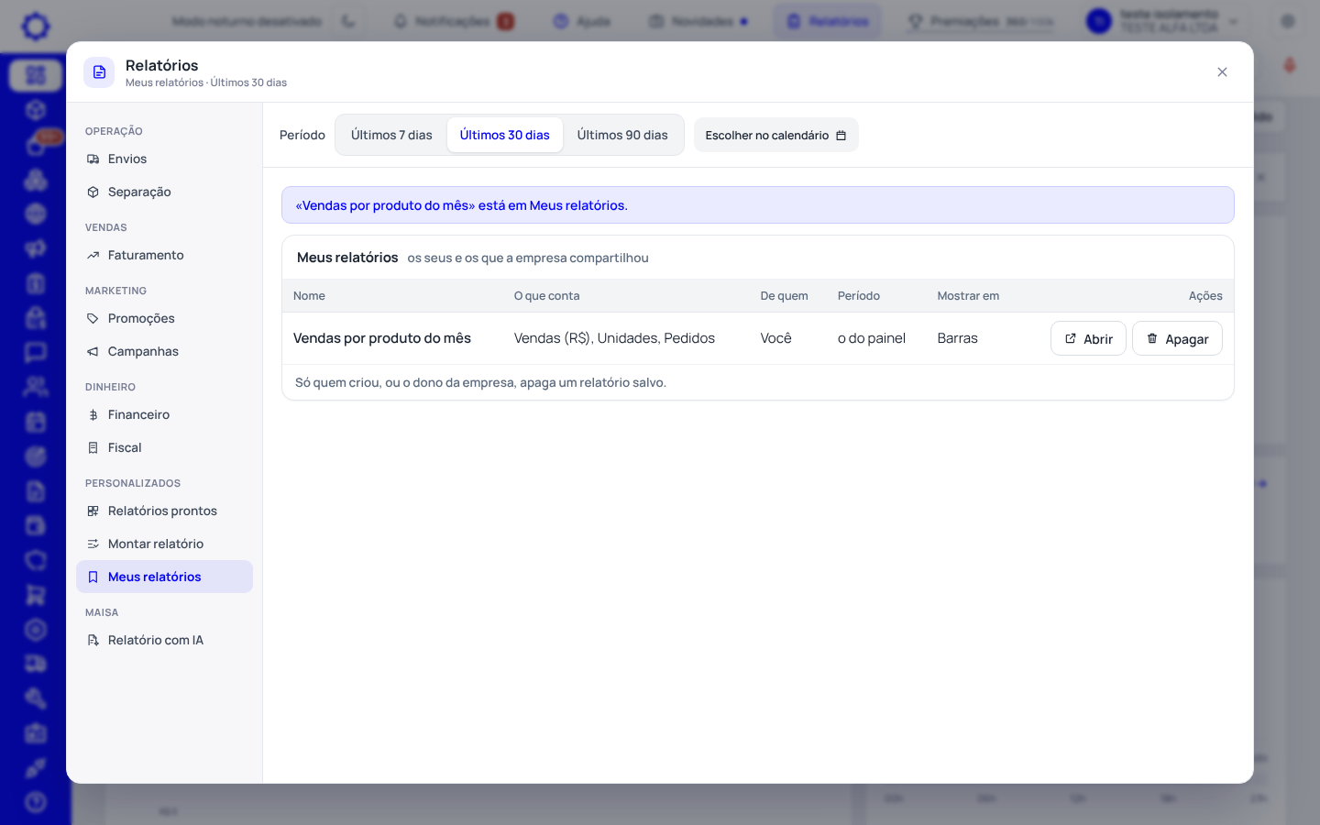Click the Período column header in the table

click(859, 296)
